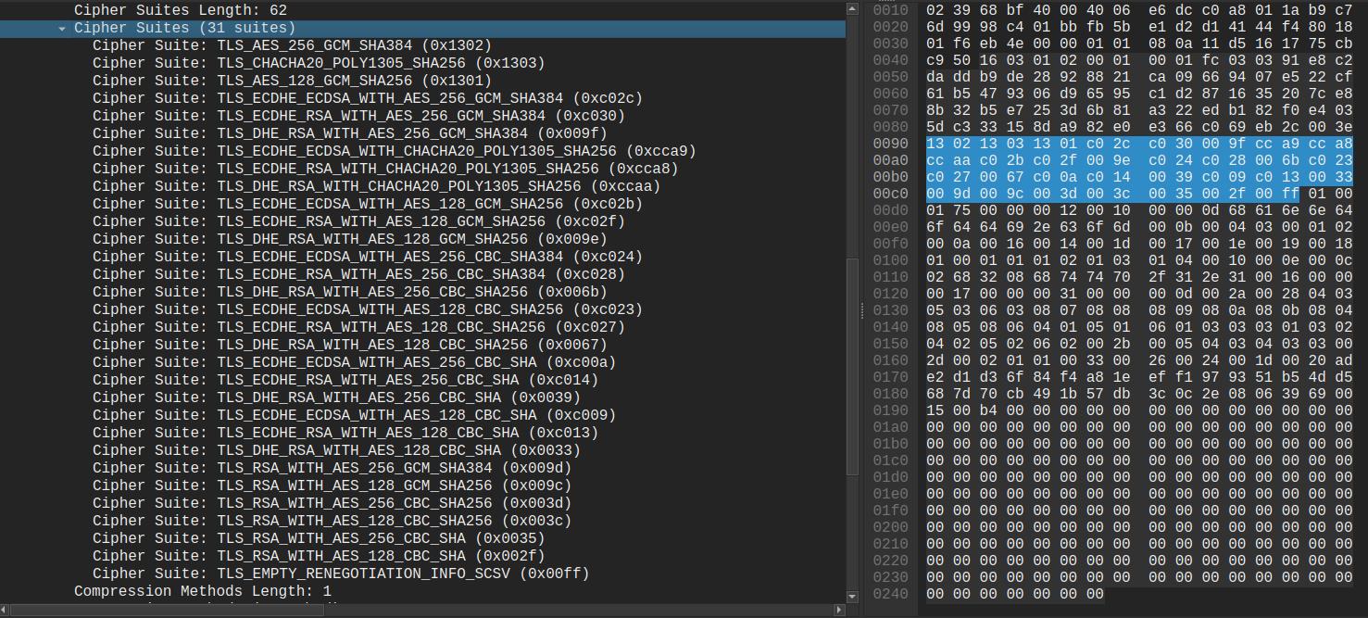Click TLS_DHE_RSA_WITH_AES_256_CBC_SHA (0x0039) row
The height and width of the screenshot is (618, 1368).
[x=422, y=397]
